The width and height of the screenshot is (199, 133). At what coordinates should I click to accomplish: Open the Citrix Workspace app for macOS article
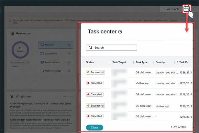(41, 105)
